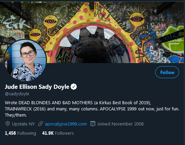
Task: Click APOCALYPSE 1999 in the bio
Action: [118, 109]
